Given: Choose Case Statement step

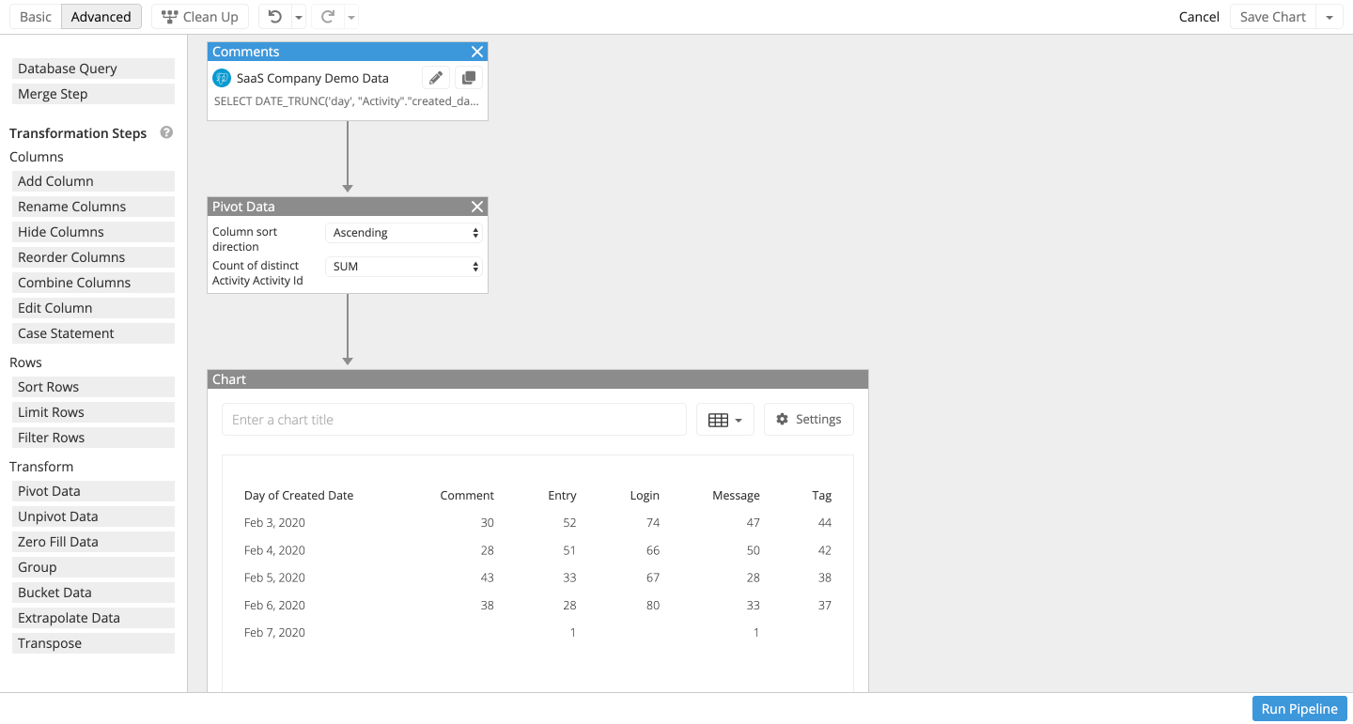Looking at the screenshot, I should tap(93, 333).
